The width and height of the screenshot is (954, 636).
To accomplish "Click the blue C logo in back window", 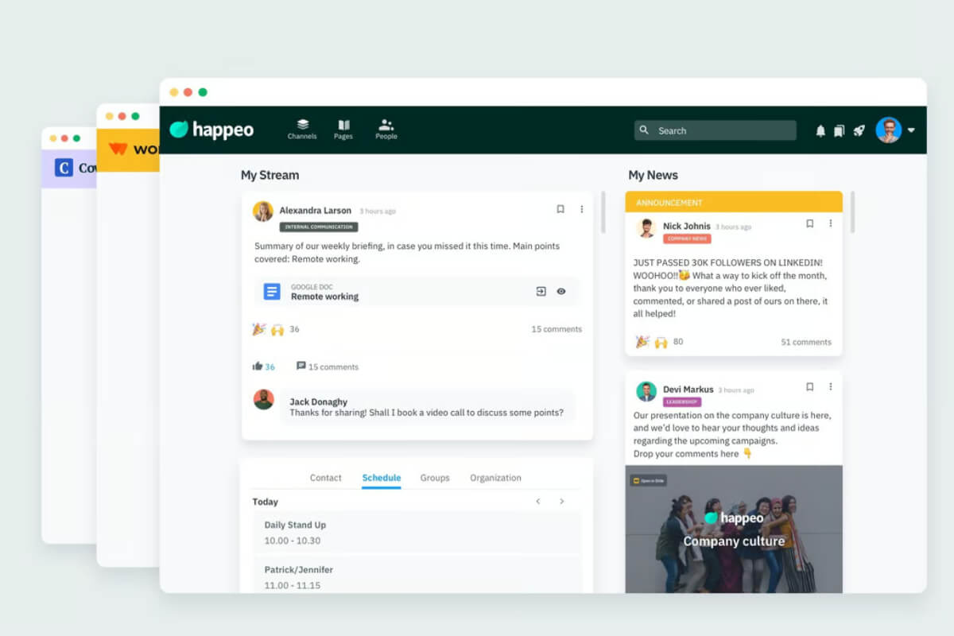I will (64, 168).
